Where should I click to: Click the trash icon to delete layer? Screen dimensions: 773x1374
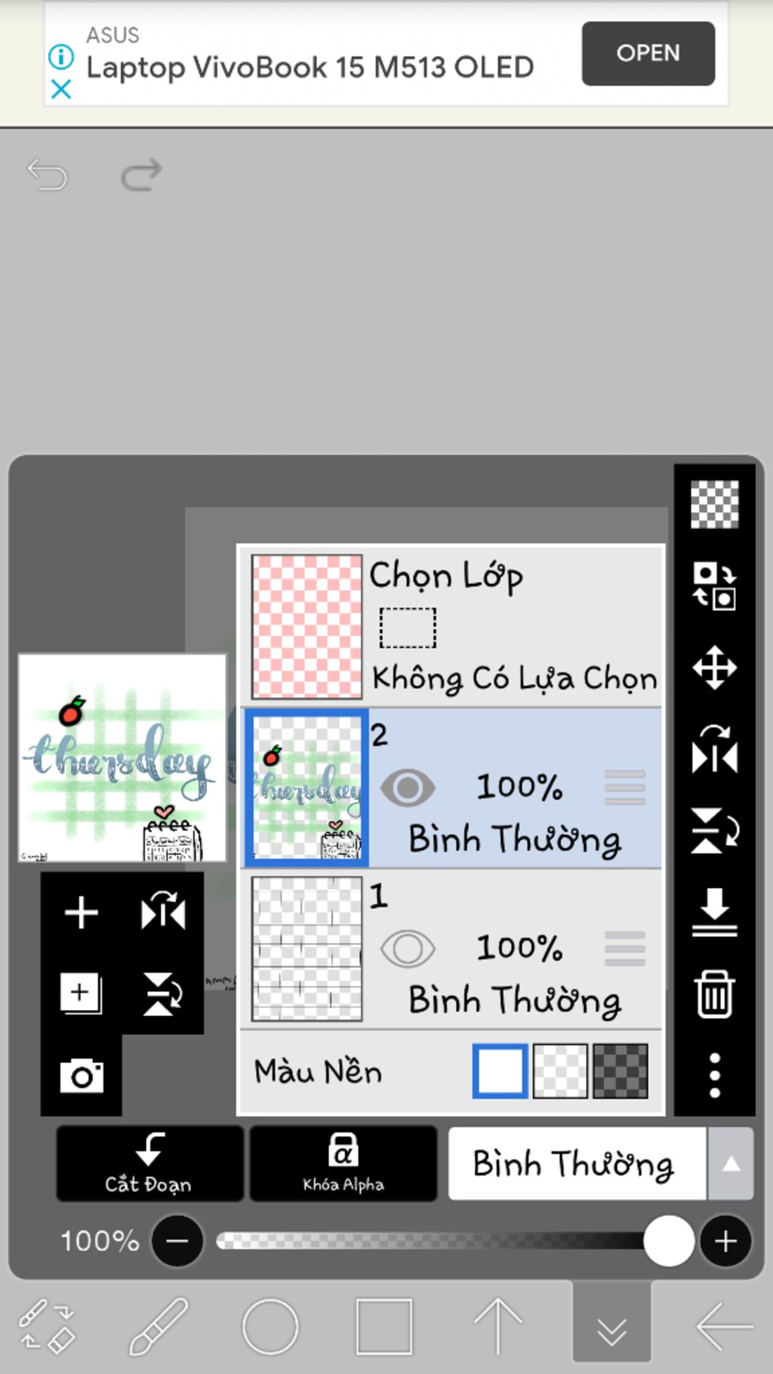tap(714, 994)
